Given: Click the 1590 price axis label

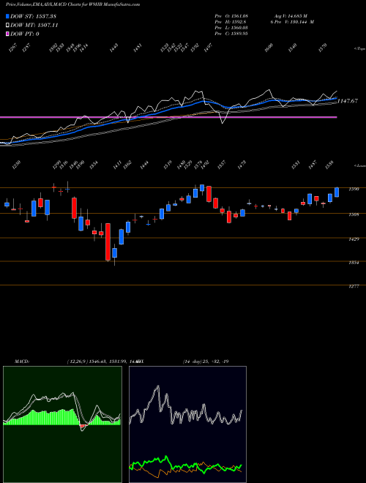Looking at the screenshot, I should (354, 189).
